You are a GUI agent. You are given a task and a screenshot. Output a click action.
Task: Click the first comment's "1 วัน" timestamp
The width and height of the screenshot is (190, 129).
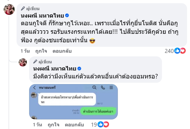pyautogui.click(x=25, y=51)
